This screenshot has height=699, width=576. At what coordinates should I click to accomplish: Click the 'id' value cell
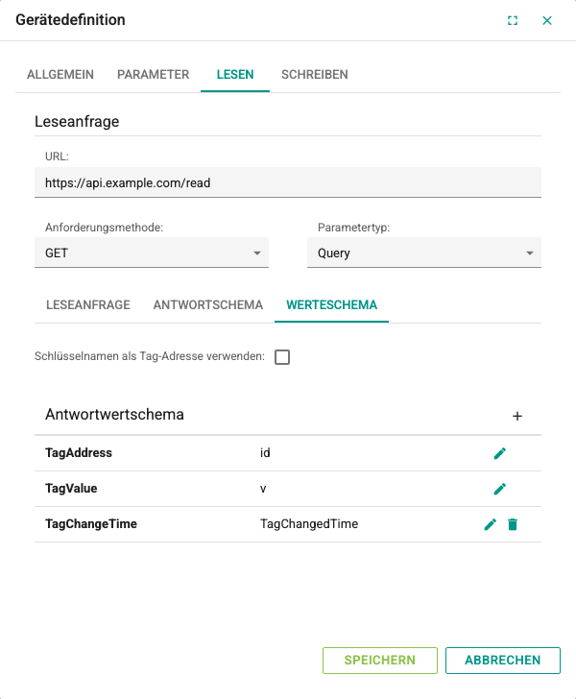pyautogui.click(x=265, y=453)
